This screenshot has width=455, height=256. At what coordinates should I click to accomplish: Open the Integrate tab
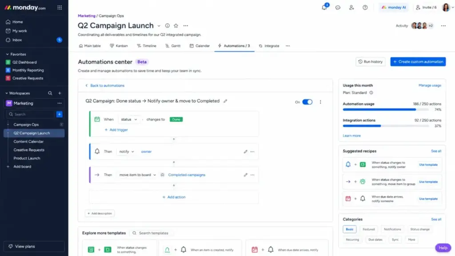269,46
